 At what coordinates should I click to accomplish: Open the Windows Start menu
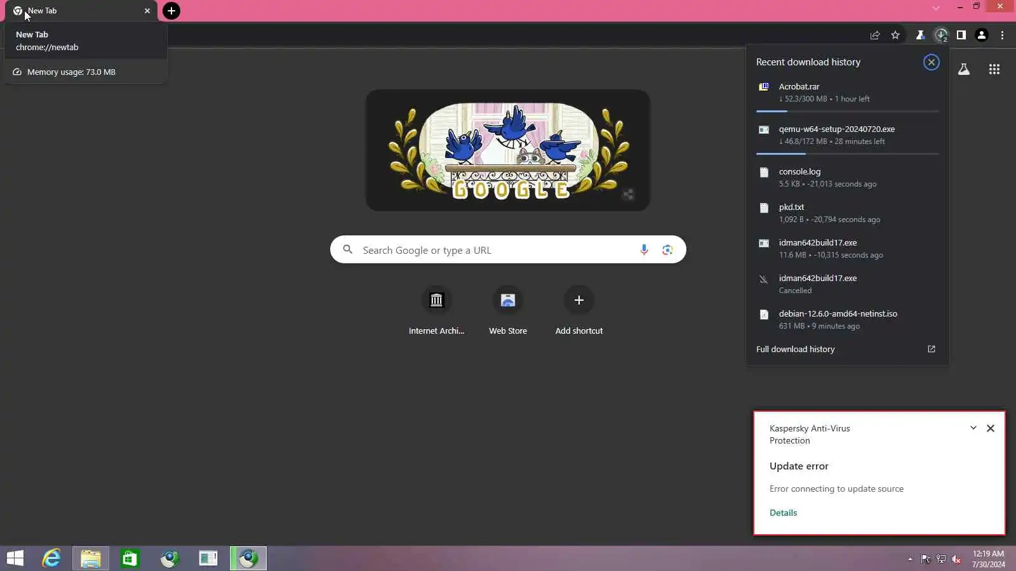(x=15, y=558)
